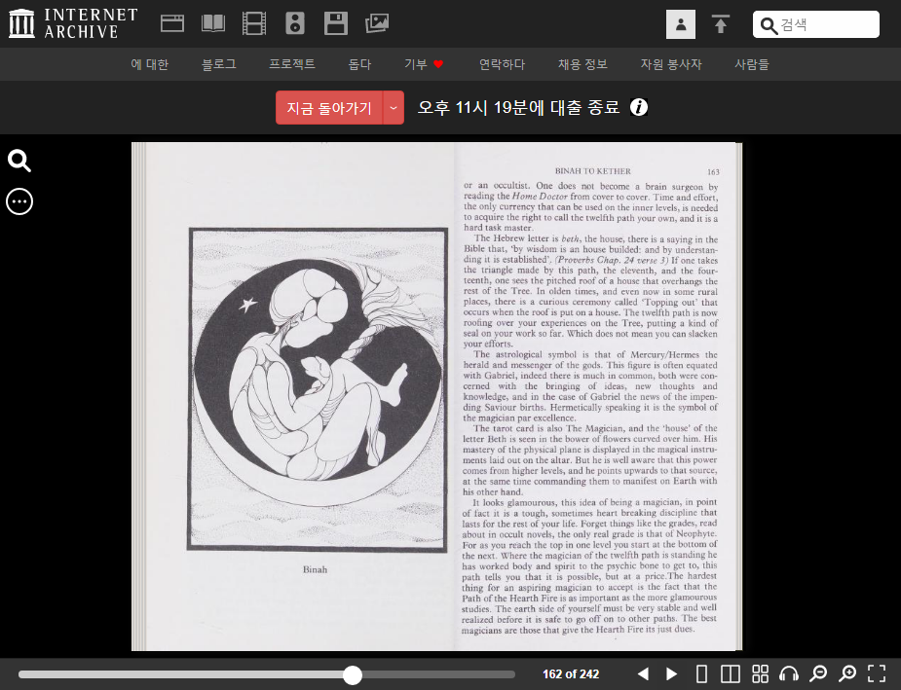Open the book search side panel

click(x=19, y=161)
